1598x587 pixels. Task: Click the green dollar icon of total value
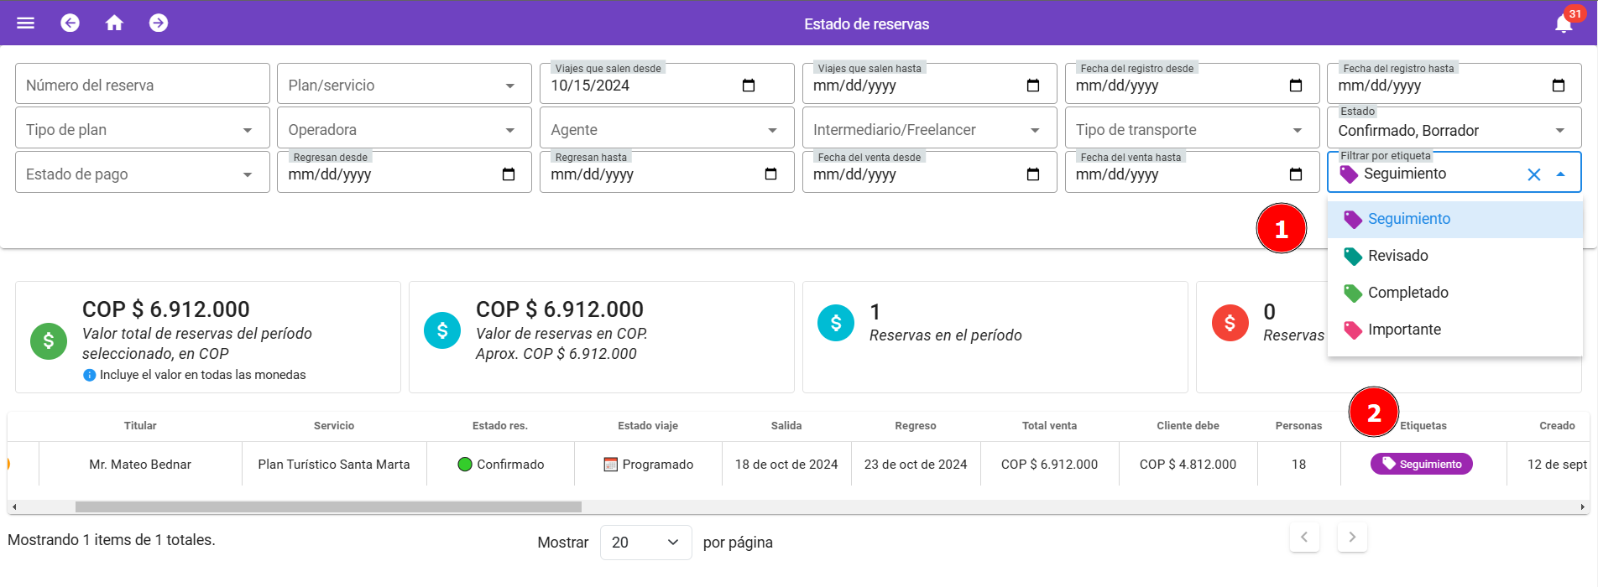[x=49, y=341]
